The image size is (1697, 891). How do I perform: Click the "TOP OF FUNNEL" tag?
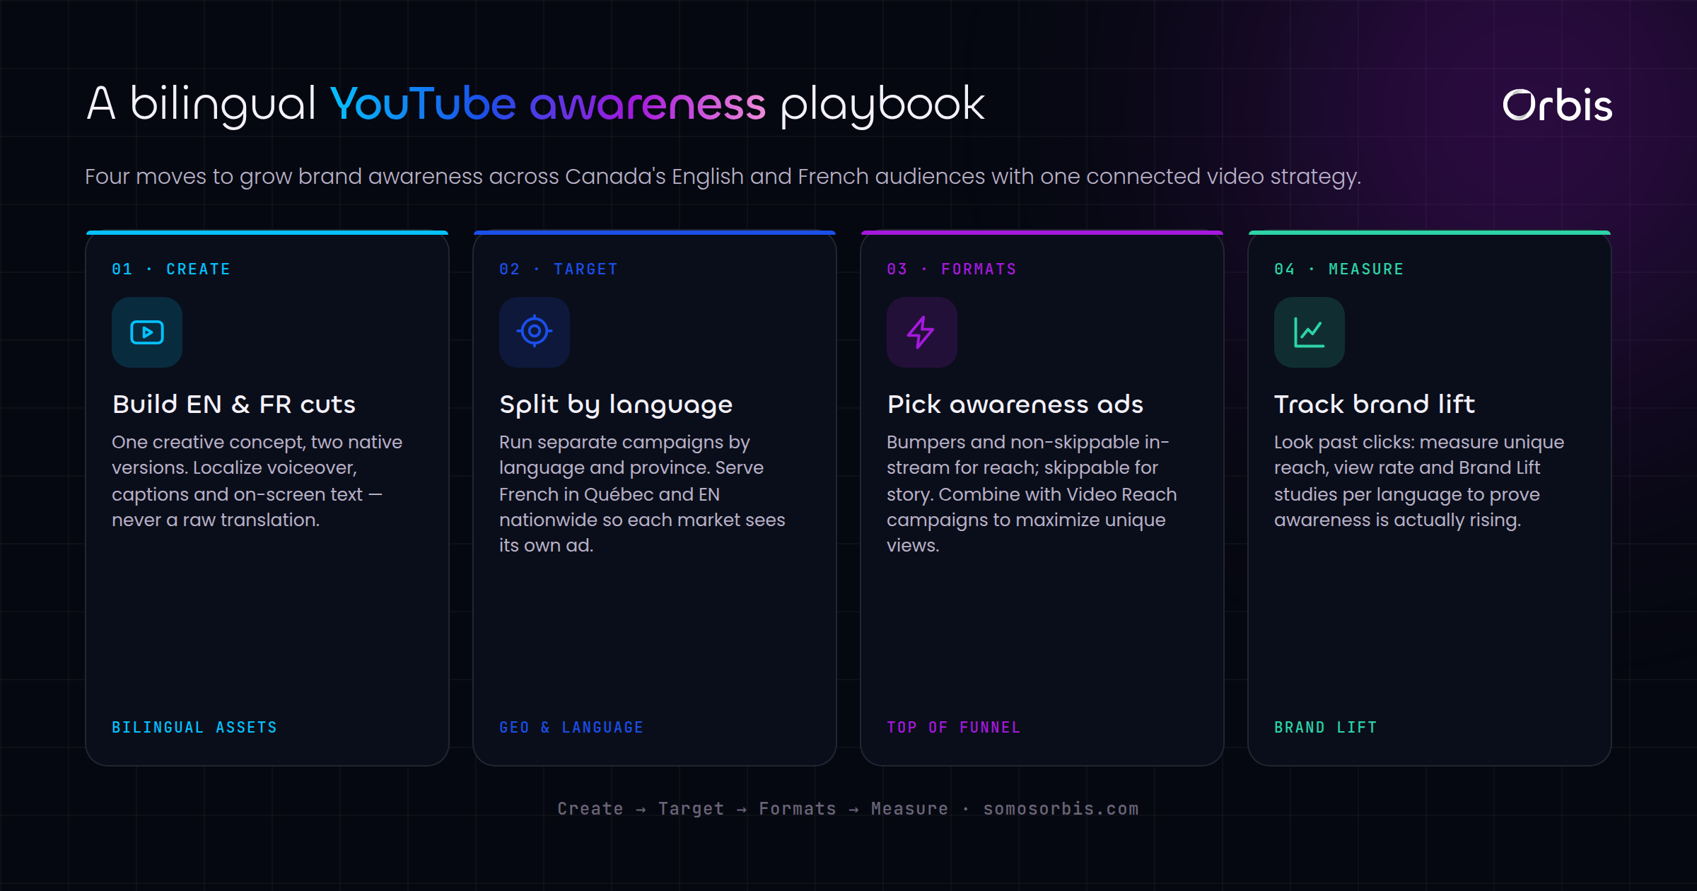(954, 728)
